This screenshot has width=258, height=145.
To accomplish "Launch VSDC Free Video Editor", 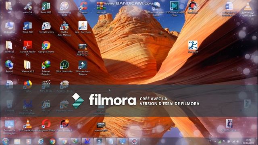I will (x=175, y=9).
